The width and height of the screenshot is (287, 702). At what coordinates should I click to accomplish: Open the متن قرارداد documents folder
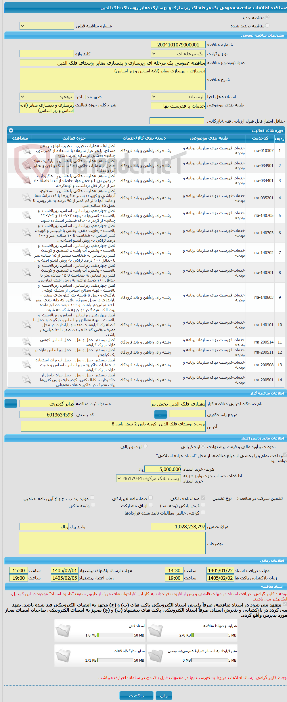(x=156, y=656)
